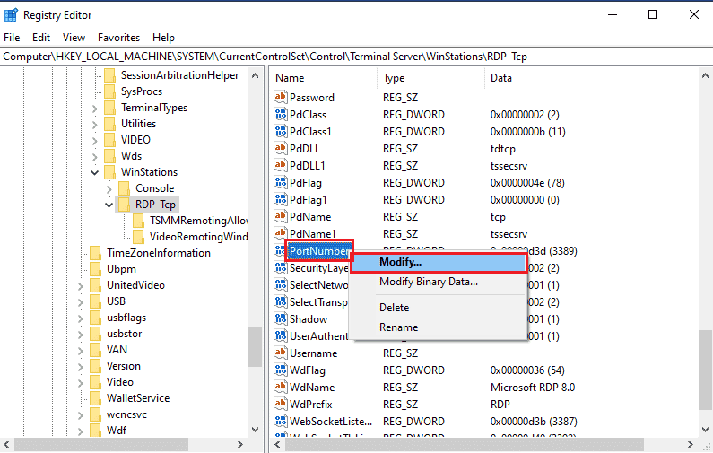
Task: Expand the Wds tree node
Action: click(x=94, y=156)
